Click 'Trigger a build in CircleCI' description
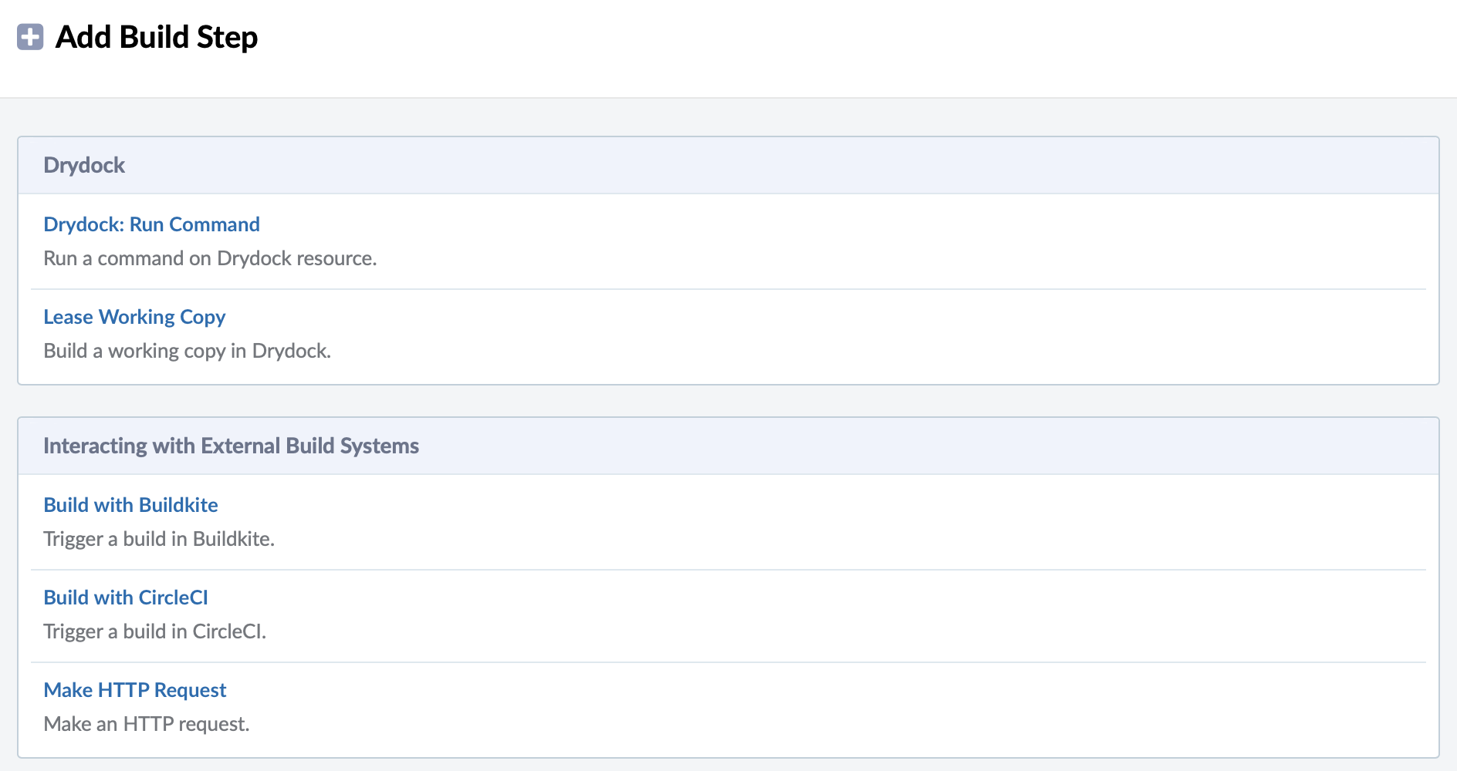The width and height of the screenshot is (1457, 771). [x=154, y=631]
